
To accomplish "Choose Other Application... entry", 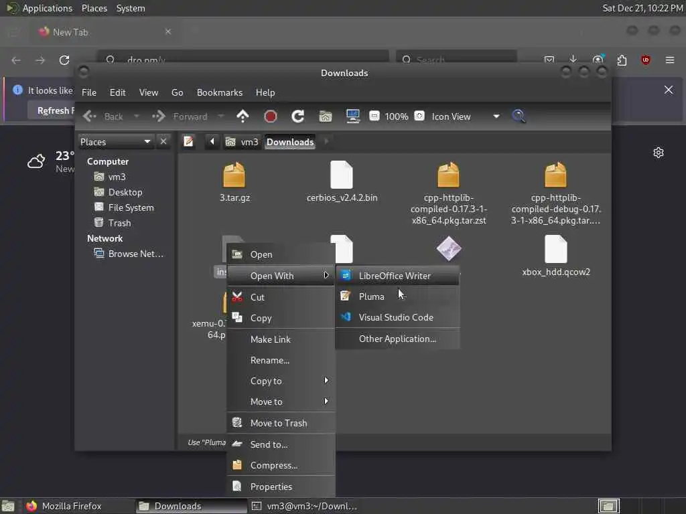I will (398, 339).
